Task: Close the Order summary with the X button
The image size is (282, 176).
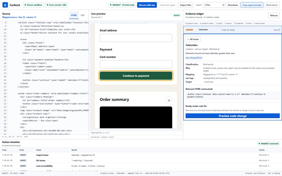Action: (169, 100)
